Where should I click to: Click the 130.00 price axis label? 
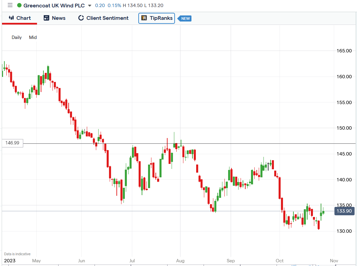point(344,231)
